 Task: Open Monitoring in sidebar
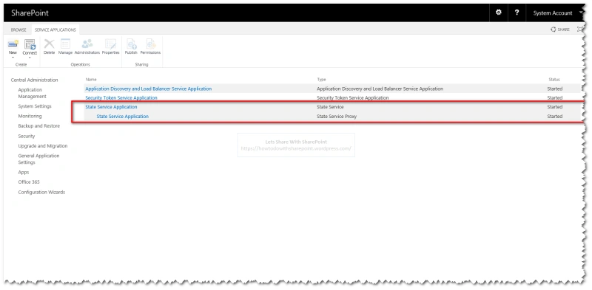[x=30, y=116]
